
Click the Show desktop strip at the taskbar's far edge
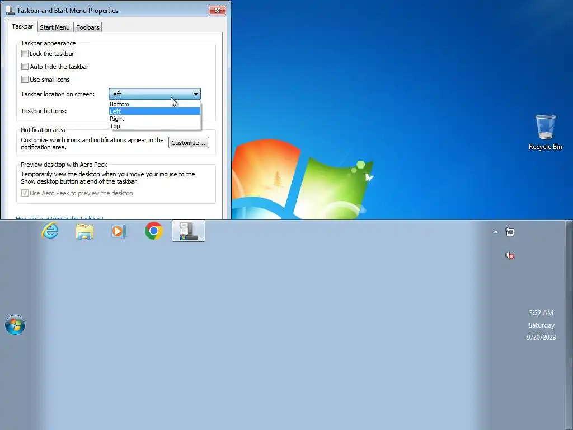569,325
